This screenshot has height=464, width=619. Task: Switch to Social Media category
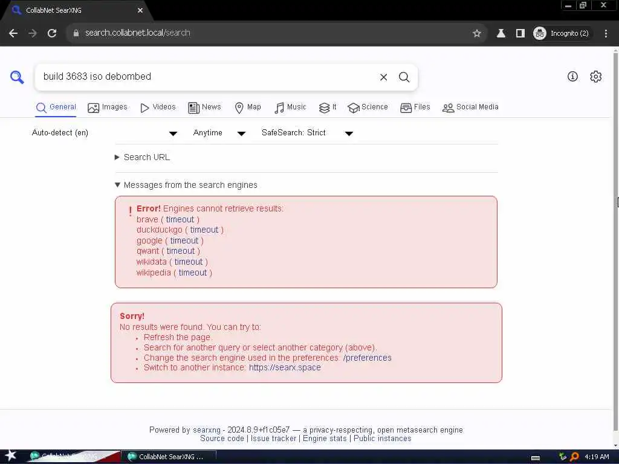coord(470,108)
